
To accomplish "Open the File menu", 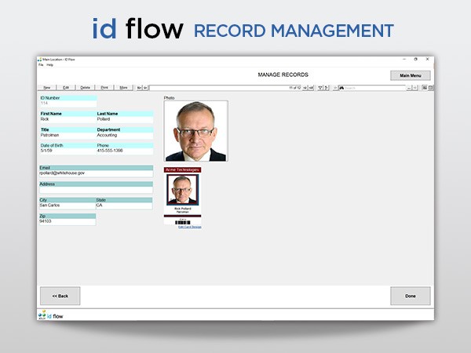I will click(41, 65).
